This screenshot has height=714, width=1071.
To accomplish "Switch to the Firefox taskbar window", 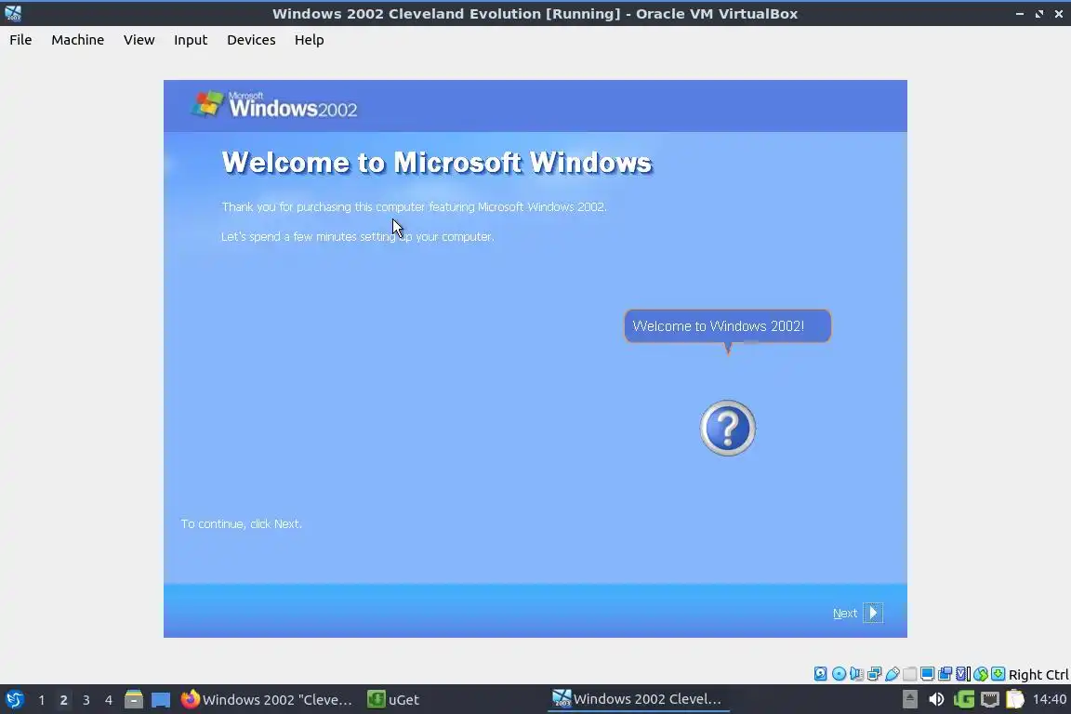I will (267, 700).
